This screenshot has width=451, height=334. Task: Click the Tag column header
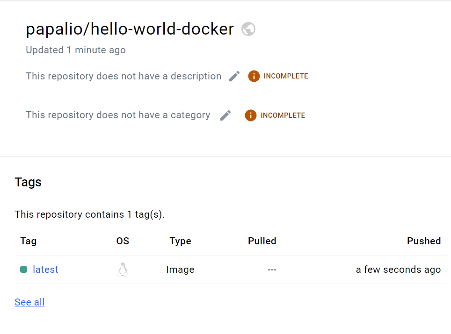[29, 241]
